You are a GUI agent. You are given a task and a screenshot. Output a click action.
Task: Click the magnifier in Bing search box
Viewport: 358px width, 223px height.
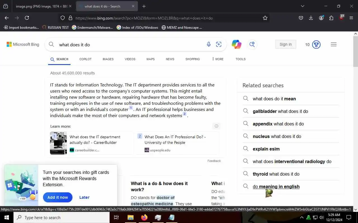pos(51,44)
